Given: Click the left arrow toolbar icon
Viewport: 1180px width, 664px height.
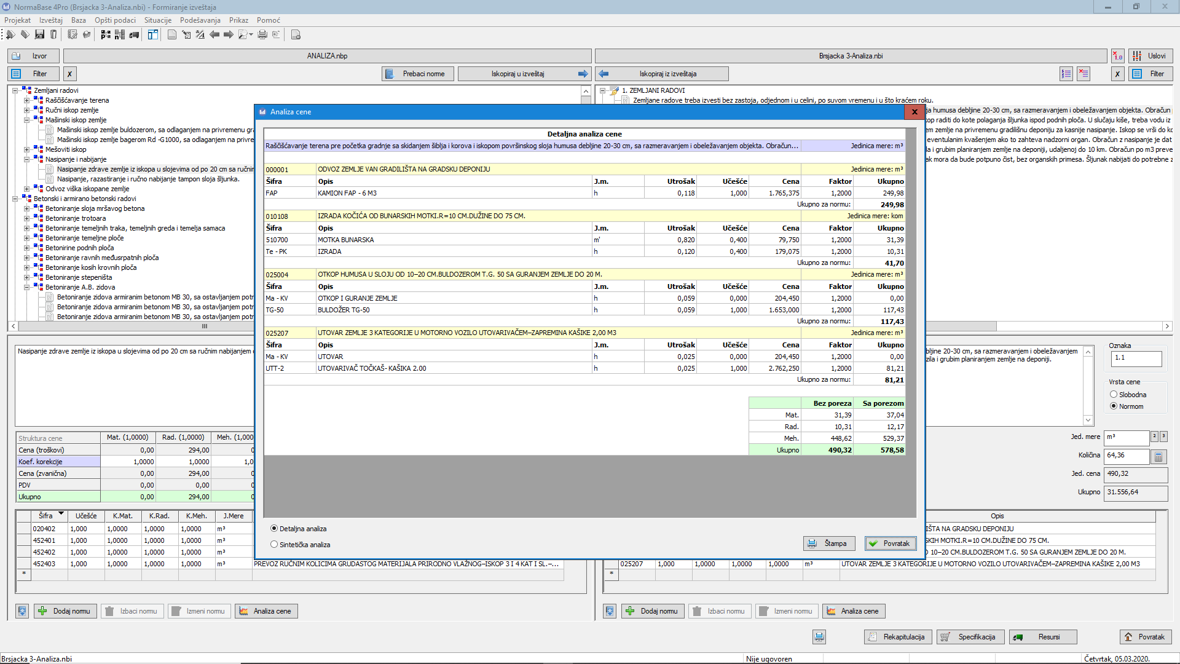Looking at the screenshot, I should pos(214,35).
